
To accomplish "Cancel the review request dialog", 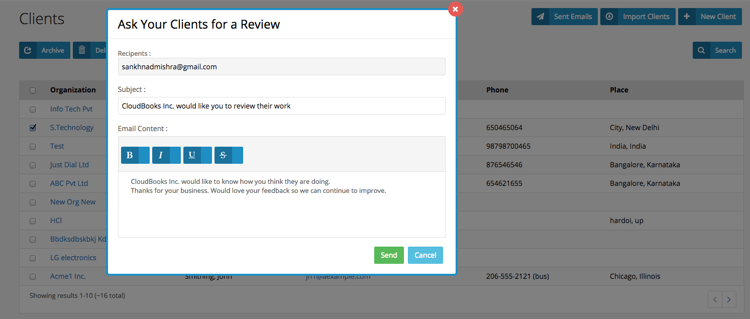I will point(425,255).
